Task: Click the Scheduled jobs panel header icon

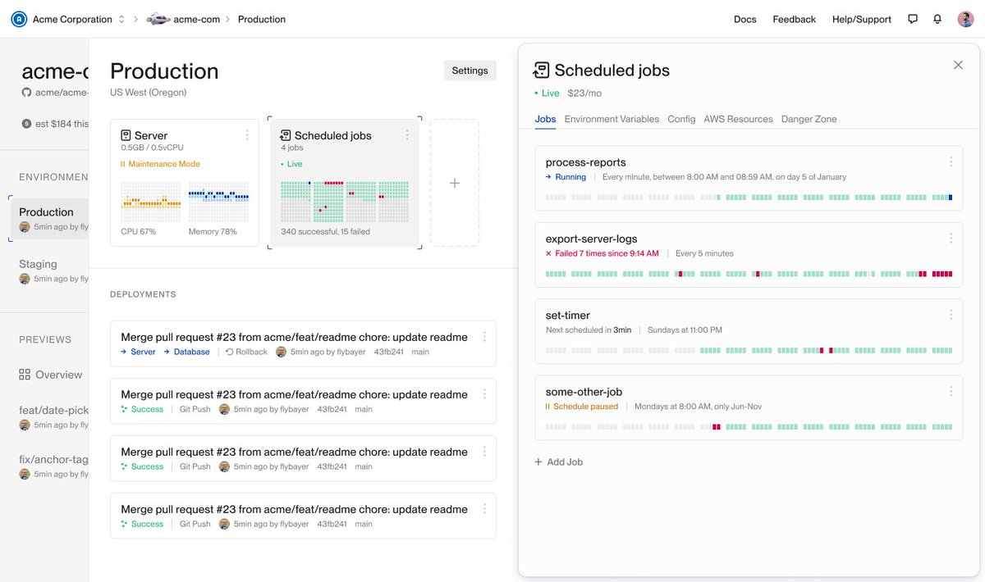Action: [x=541, y=70]
